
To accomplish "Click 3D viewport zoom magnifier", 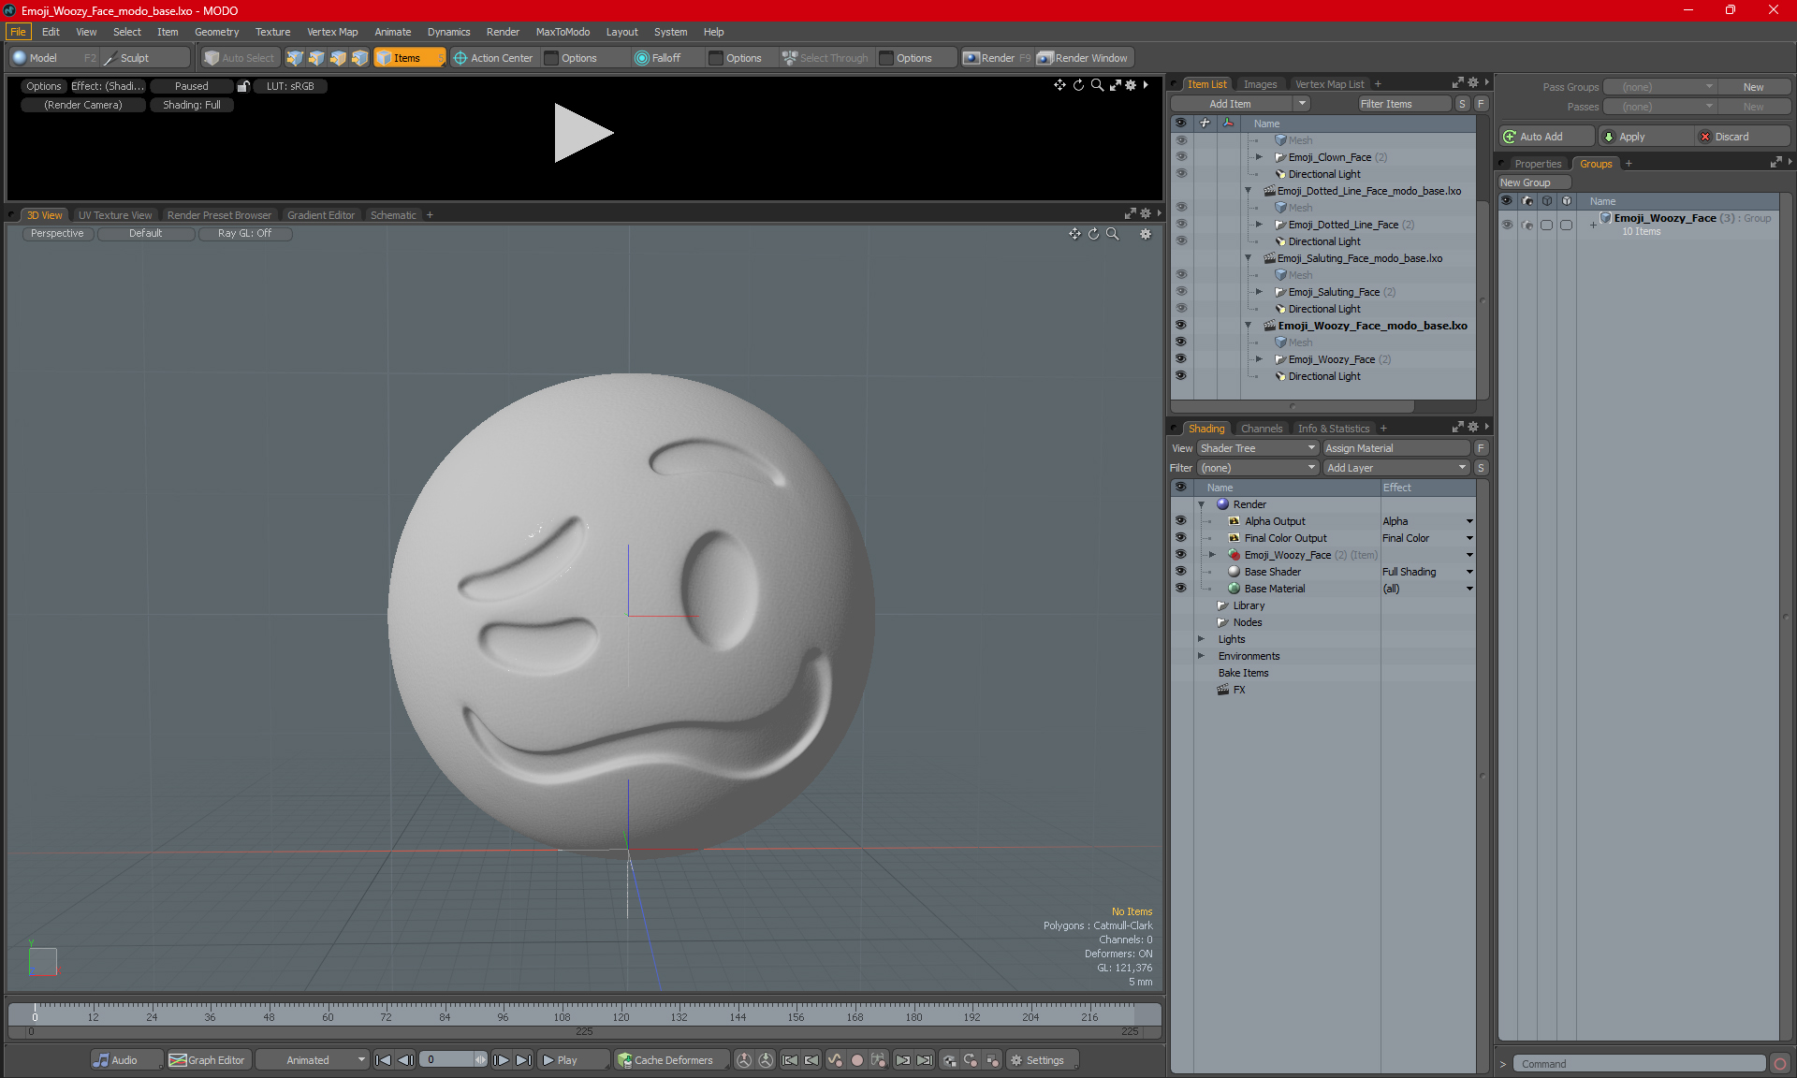I will (x=1112, y=234).
